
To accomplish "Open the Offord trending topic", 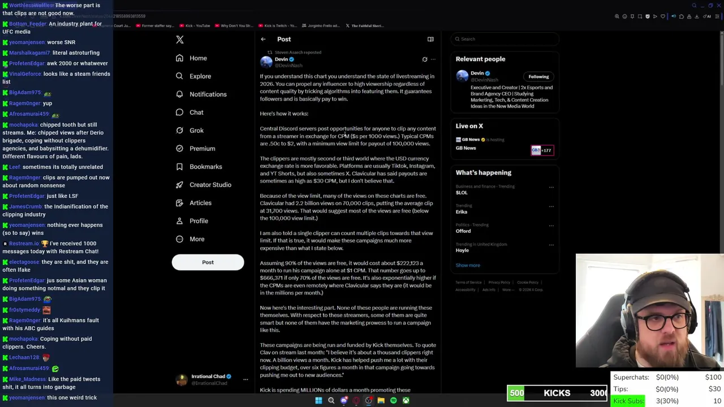I will point(463,231).
